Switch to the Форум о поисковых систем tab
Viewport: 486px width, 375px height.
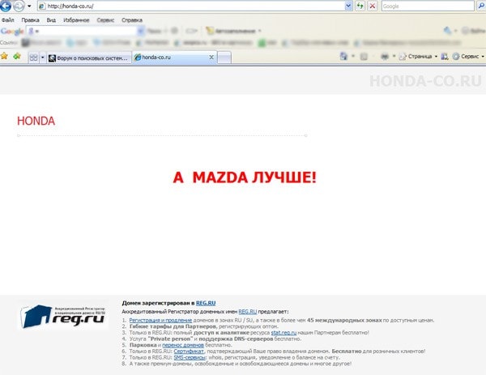coord(89,58)
